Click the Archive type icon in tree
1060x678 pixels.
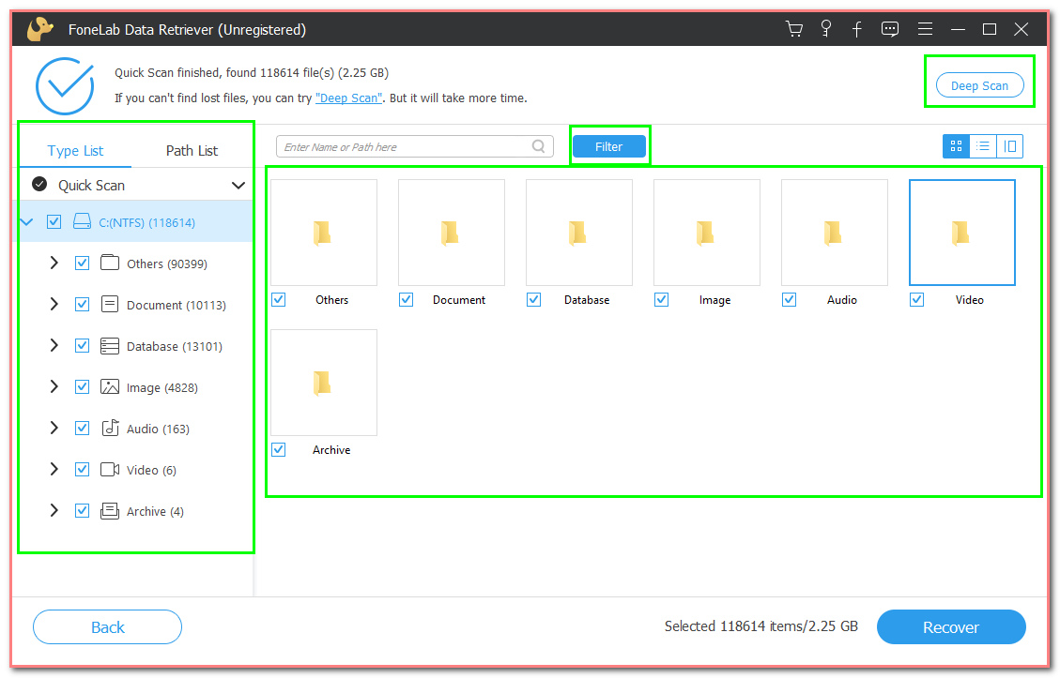pos(110,510)
